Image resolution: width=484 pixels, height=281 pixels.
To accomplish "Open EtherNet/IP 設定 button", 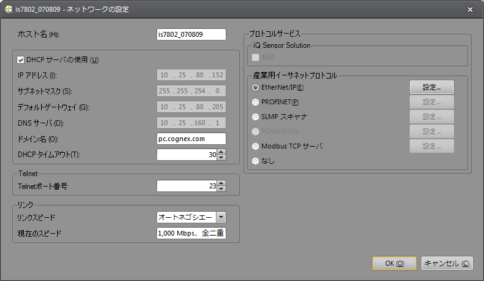I will click(x=431, y=87).
